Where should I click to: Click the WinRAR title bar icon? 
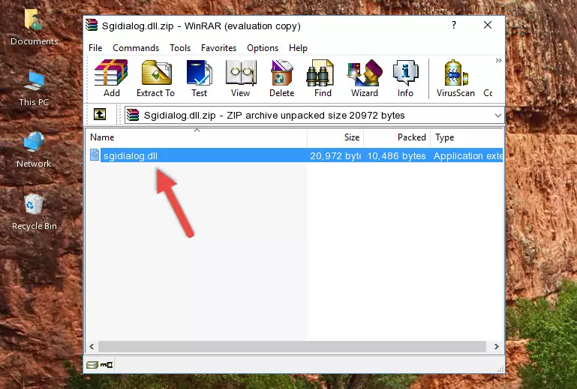[x=92, y=26]
